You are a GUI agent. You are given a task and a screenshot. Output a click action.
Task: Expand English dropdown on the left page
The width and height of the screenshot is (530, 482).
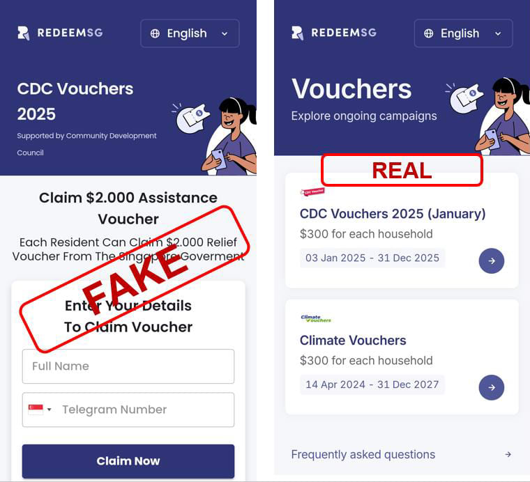190,33
